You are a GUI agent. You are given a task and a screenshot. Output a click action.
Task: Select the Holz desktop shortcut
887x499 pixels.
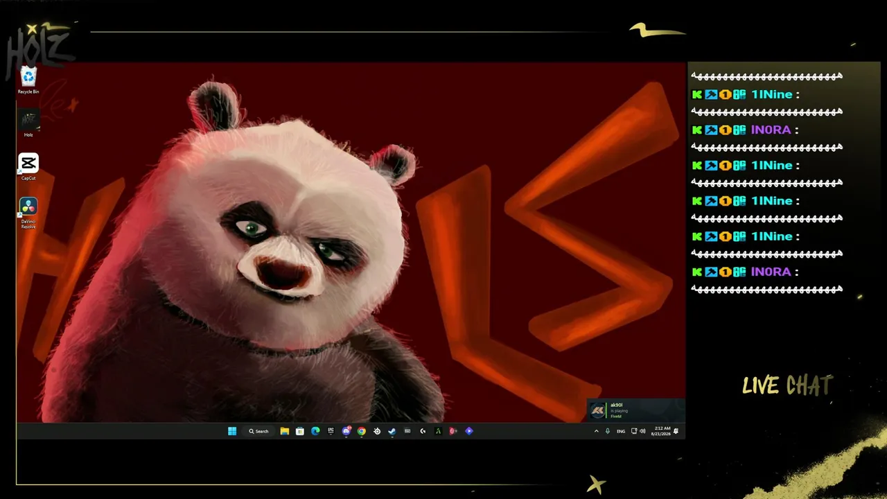point(28,124)
